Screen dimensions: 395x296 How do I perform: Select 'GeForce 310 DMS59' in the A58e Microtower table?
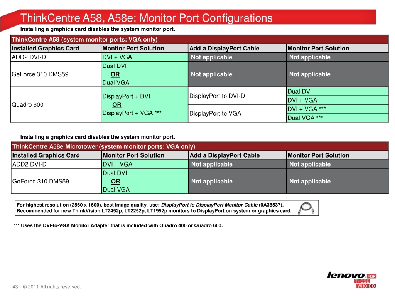(x=41, y=181)
